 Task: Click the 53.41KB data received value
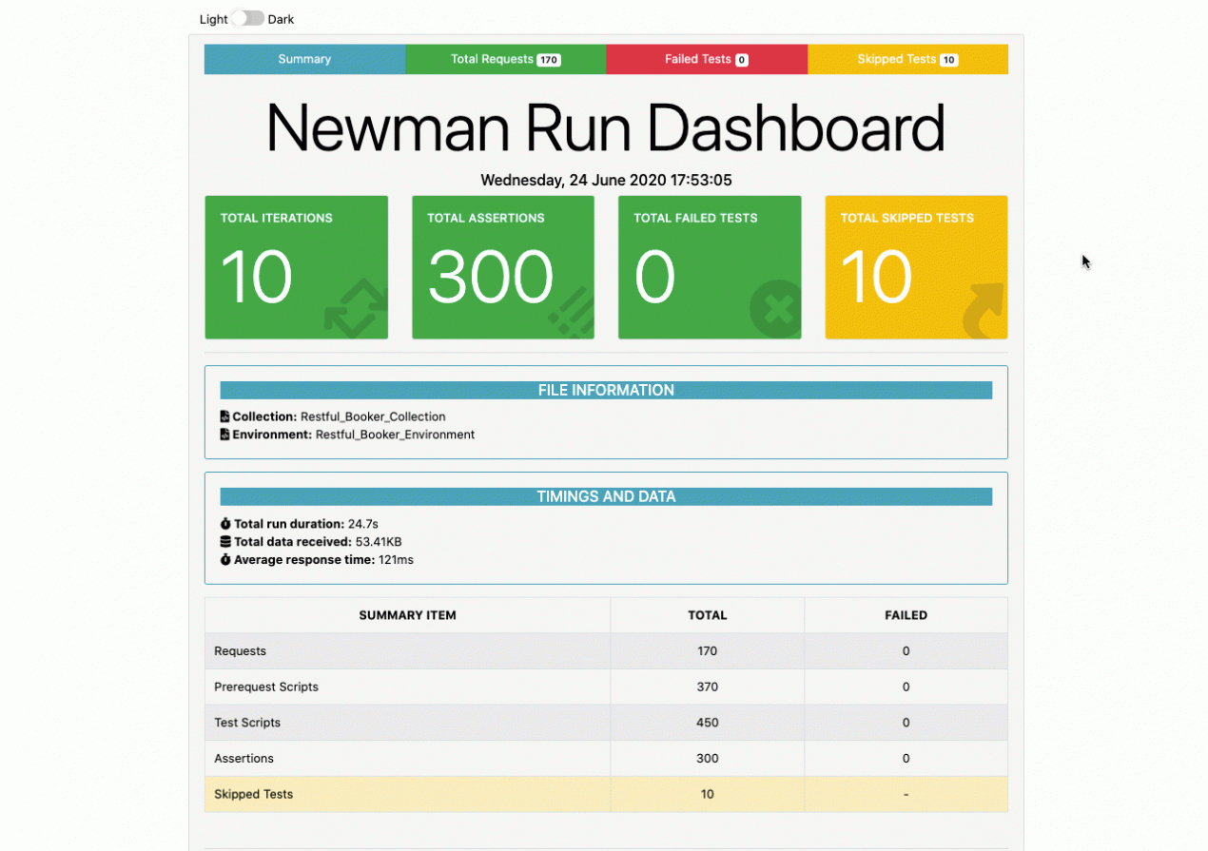(x=379, y=542)
